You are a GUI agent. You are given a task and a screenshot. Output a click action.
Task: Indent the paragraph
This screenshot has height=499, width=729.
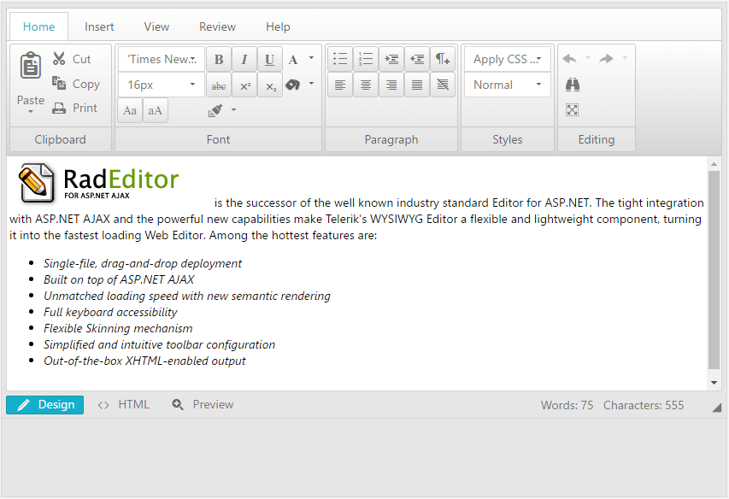coord(391,59)
